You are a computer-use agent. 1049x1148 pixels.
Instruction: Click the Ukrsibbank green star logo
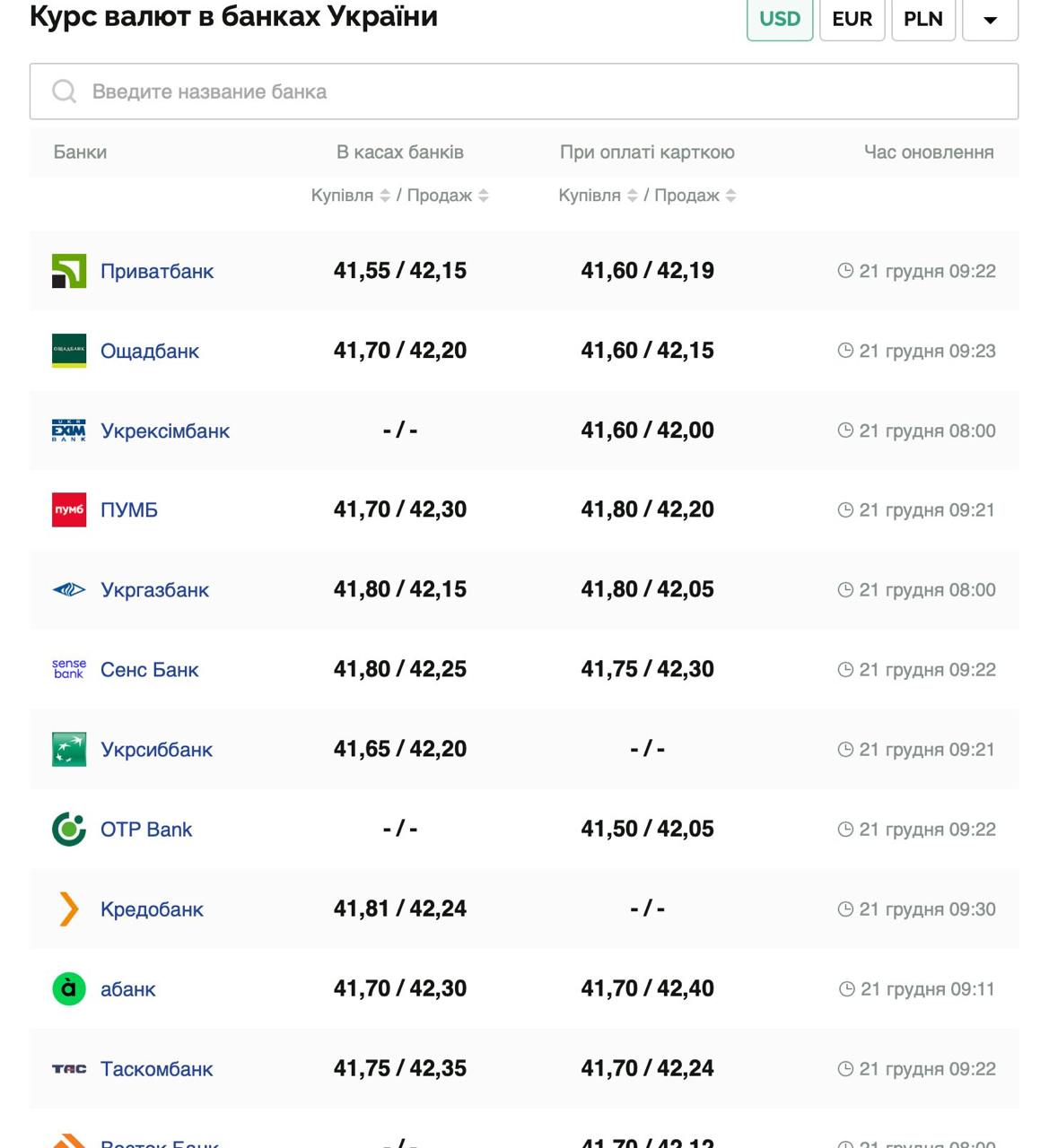point(69,749)
